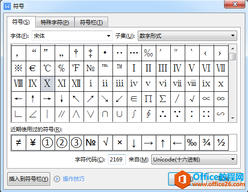The width and height of the screenshot is (248, 192).
Task: Choose the proportional-to ∝ symbol
Action: point(206,99)
